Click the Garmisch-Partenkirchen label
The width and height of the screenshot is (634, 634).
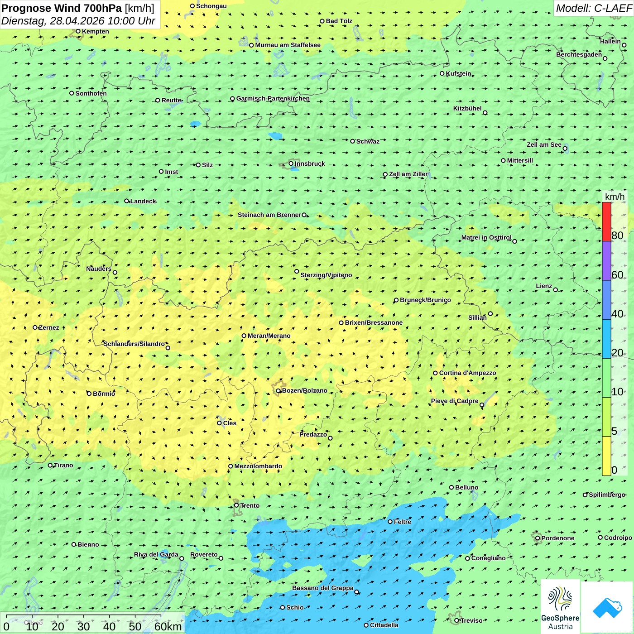(x=273, y=98)
